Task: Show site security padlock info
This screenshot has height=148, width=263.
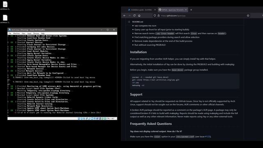Action: tap(159, 16)
